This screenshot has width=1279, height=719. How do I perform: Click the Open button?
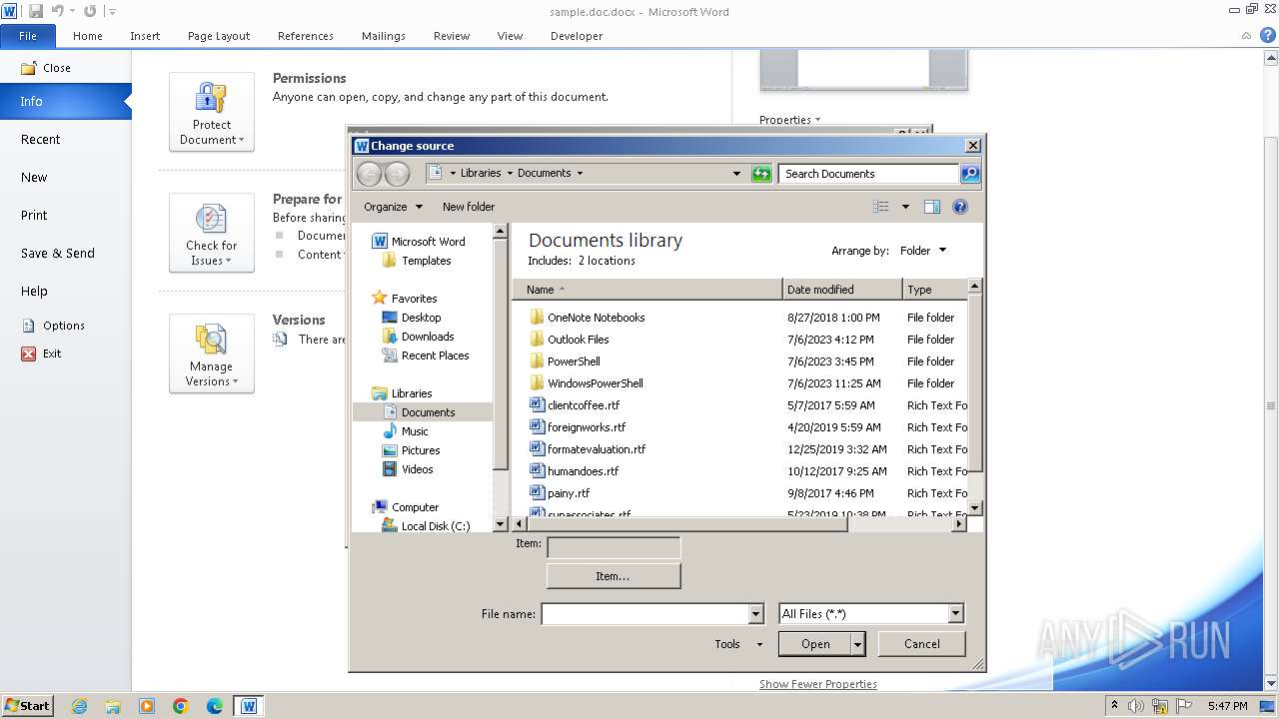(x=816, y=644)
